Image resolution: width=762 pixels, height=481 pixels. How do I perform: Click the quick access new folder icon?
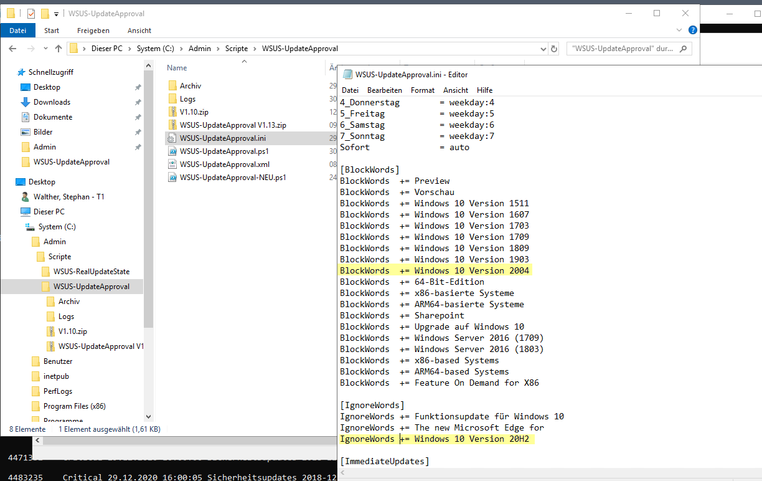45,13
